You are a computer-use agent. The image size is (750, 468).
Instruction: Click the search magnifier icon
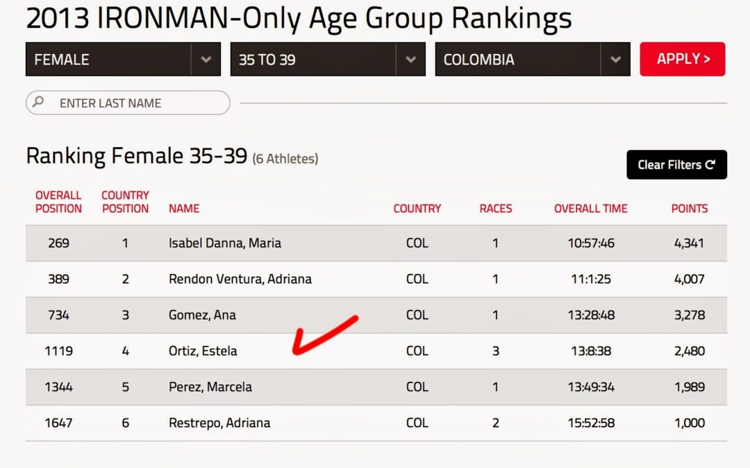pyautogui.click(x=39, y=103)
